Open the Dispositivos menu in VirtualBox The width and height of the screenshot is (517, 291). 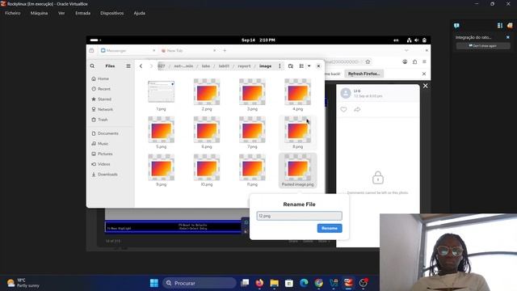[x=112, y=13]
